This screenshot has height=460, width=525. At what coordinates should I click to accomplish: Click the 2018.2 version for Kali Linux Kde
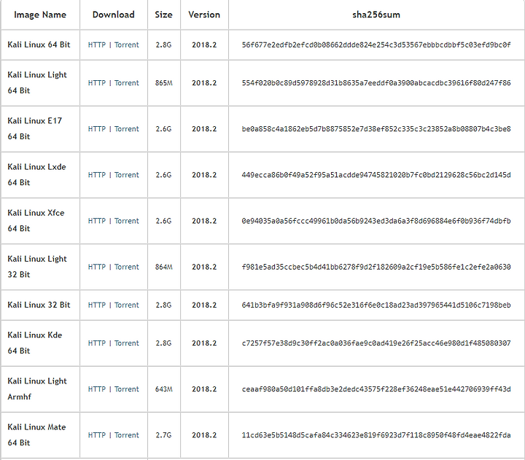click(204, 343)
